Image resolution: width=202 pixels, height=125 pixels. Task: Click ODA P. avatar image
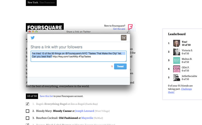click(x=176, y=69)
